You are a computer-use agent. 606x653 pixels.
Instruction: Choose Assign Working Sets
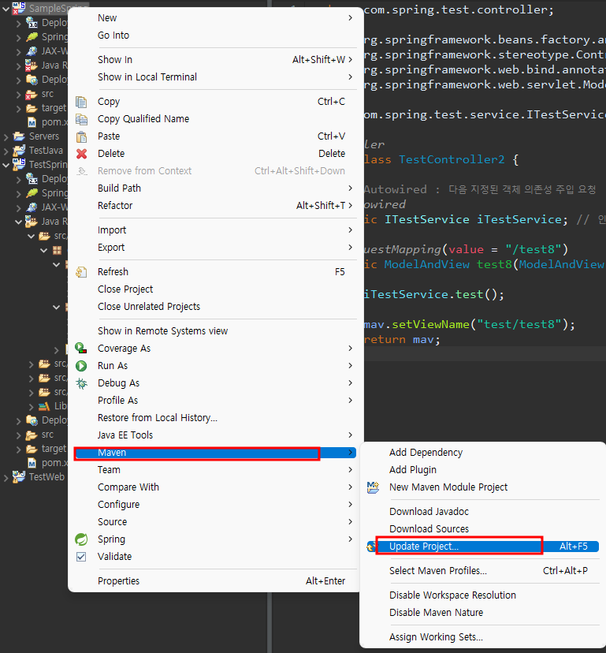(483, 637)
